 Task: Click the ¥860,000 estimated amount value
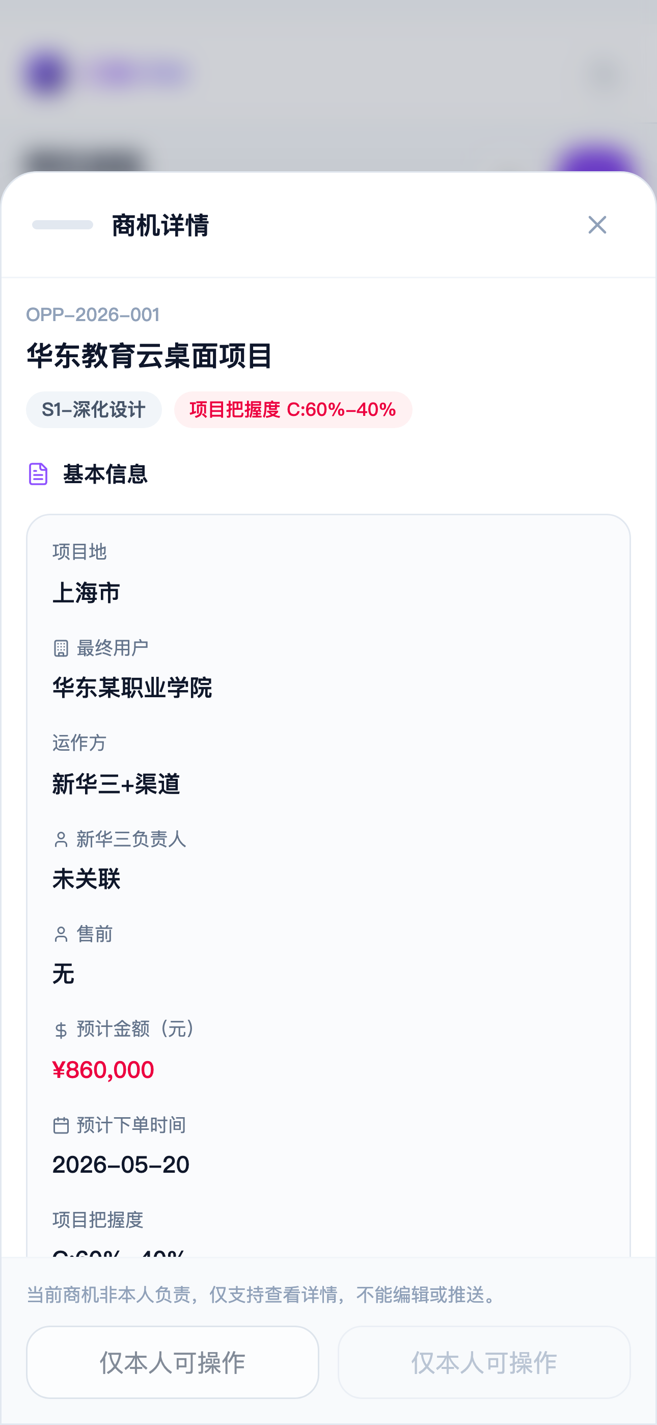point(103,1070)
